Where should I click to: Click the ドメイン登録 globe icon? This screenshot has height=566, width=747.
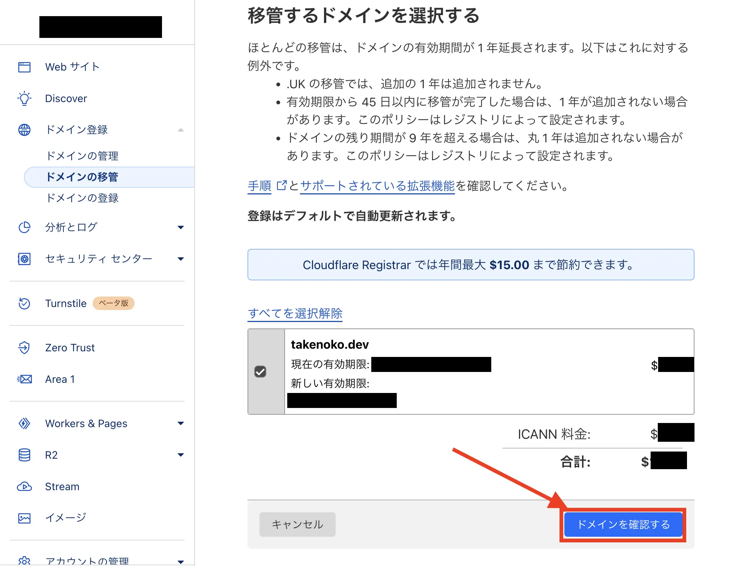(x=24, y=130)
